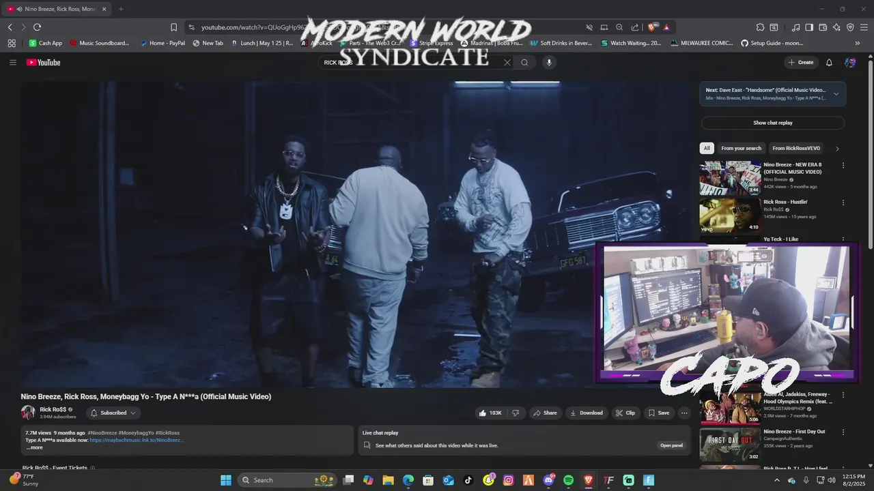
Task: Select From RickRossVEVO chip
Action: click(796, 148)
